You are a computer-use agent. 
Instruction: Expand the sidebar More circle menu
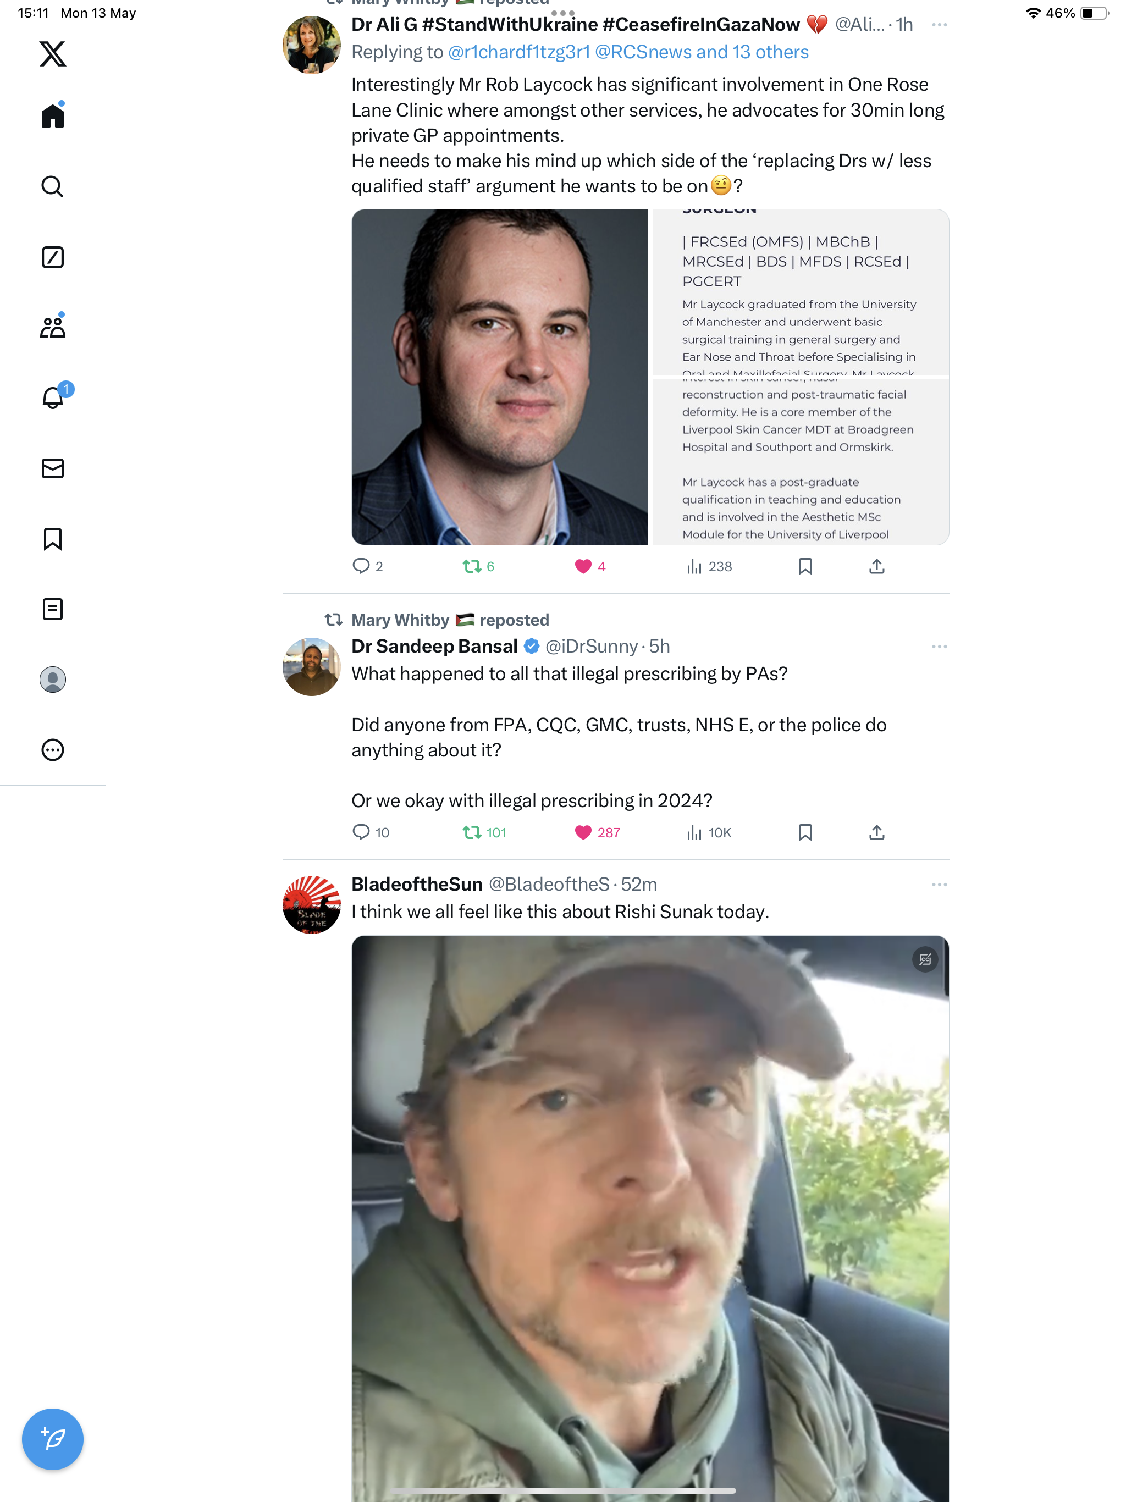(52, 750)
